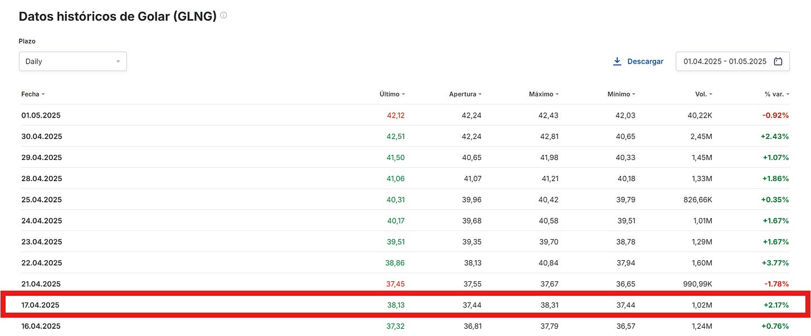The width and height of the screenshot is (811, 336).
Task: Open the Daily timeframe dropdown
Action: click(x=73, y=61)
